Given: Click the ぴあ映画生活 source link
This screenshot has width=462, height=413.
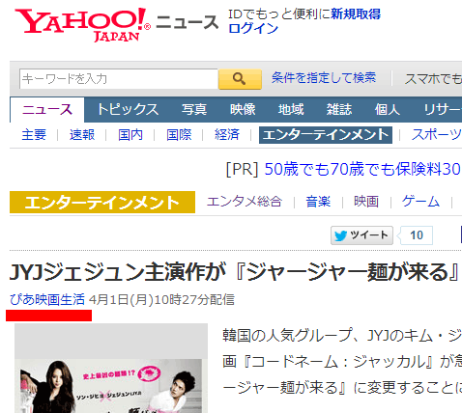Looking at the screenshot, I should pyautogui.click(x=47, y=299).
